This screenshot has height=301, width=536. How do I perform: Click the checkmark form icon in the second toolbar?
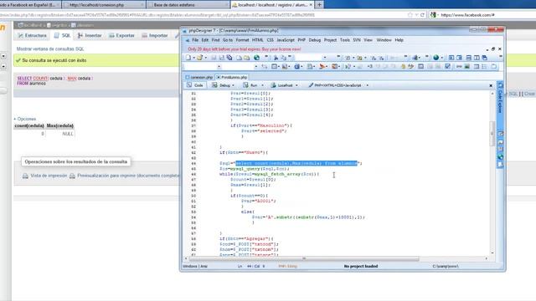coord(447,67)
